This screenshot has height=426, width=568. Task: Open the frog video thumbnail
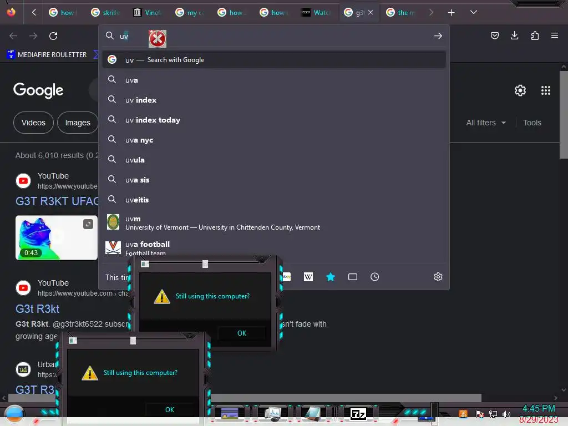(x=57, y=237)
